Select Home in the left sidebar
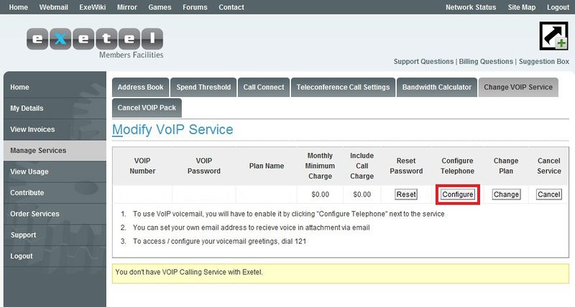 55,87
